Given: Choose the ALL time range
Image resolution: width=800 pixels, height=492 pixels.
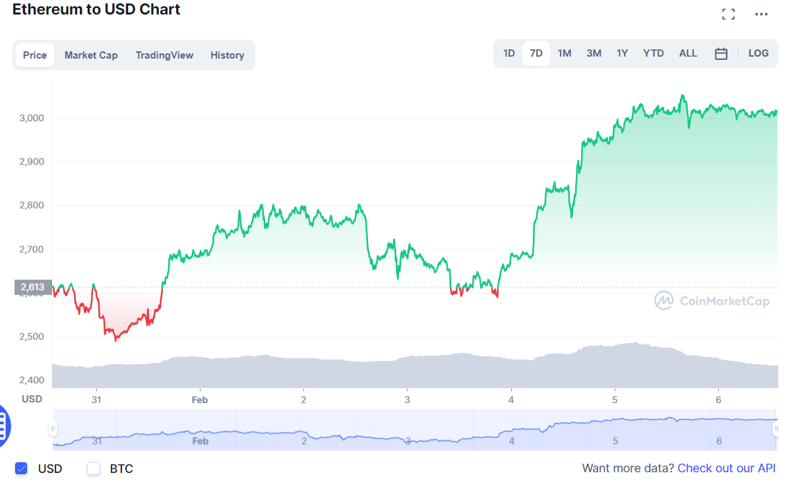Looking at the screenshot, I should (x=688, y=53).
